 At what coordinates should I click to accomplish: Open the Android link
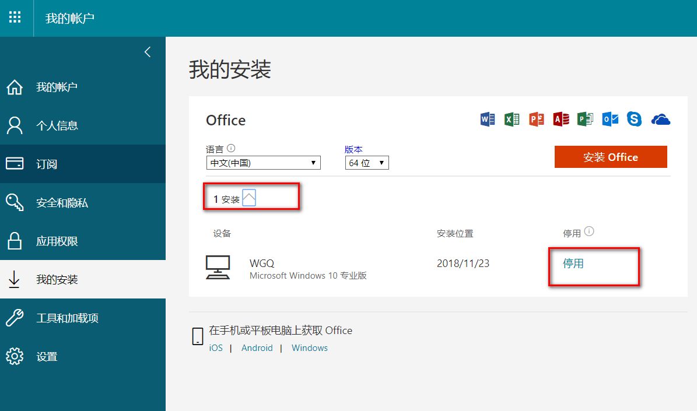point(257,348)
